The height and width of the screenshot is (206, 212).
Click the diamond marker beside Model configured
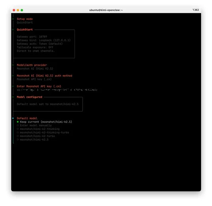point(13,97)
